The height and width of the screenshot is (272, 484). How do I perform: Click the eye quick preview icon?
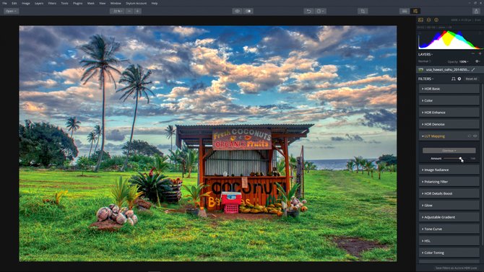(x=237, y=11)
